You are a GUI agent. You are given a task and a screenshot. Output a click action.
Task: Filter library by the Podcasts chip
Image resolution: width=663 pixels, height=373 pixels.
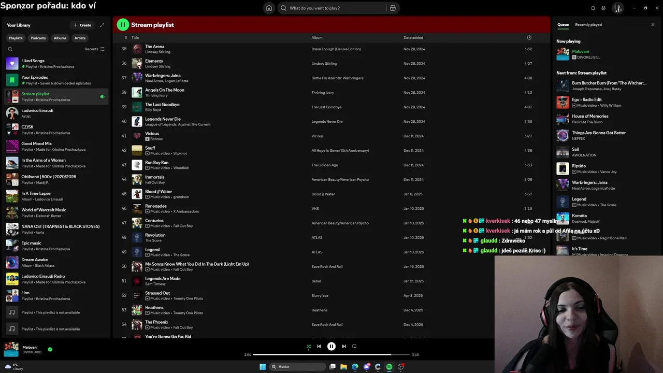click(x=38, y=38)
